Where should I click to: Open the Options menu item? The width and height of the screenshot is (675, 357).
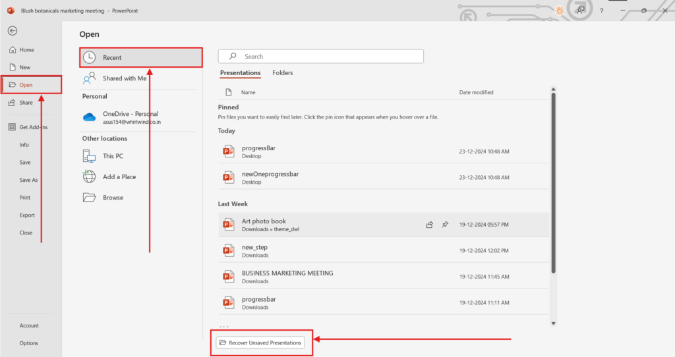[28, 343]
